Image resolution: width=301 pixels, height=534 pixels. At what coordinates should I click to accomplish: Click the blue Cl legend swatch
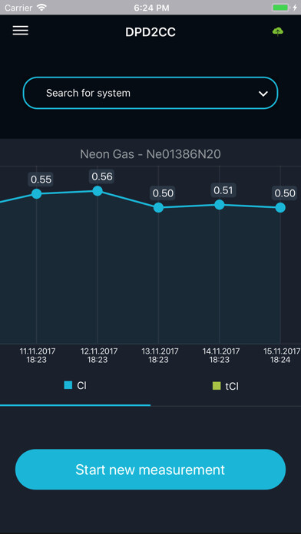click(x=68, y=385)
